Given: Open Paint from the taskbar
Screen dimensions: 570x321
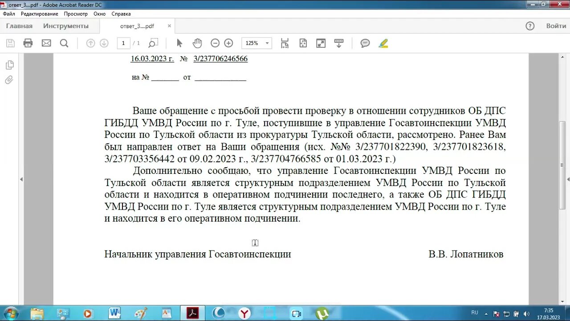Looking at the screenshot, I should [140, 313].
